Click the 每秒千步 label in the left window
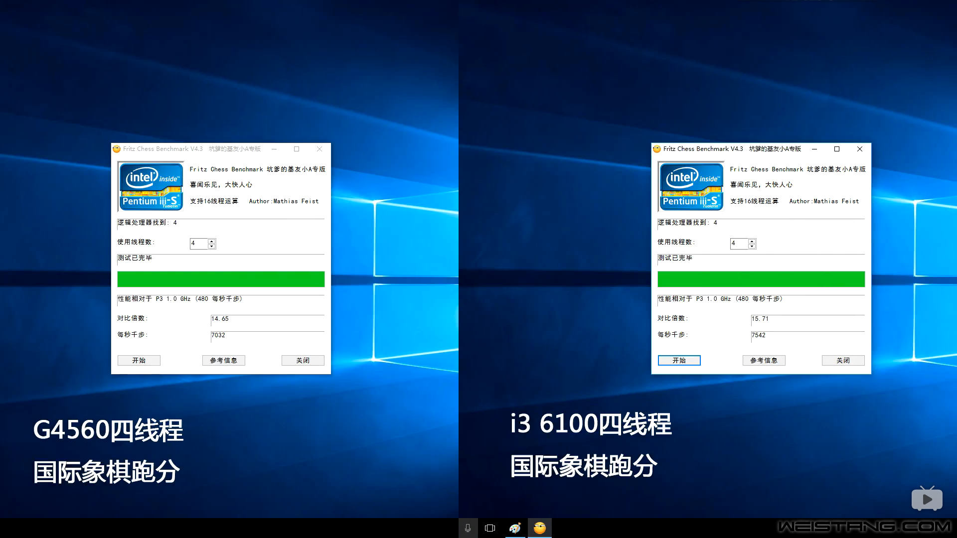The width and height of the screenshot is (957, 538). (133, 335)
